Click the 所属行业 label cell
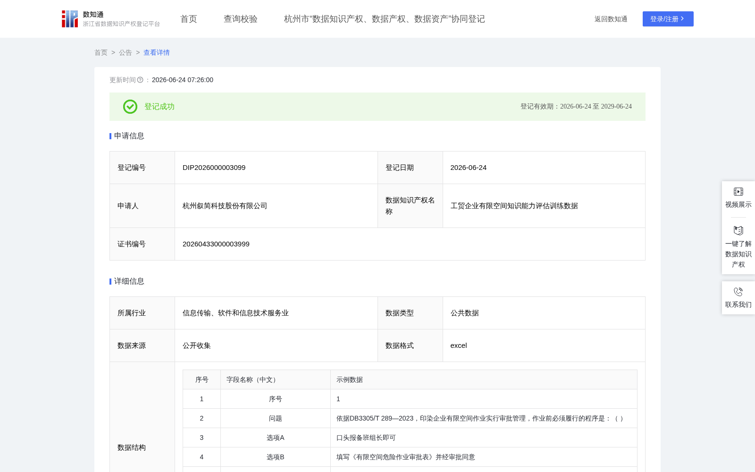Screen dimensions: 755x472 coord(142,313)
